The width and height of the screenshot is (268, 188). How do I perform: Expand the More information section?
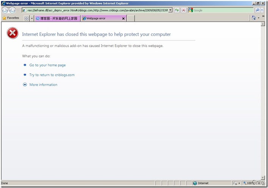click(x=44, y=85)
